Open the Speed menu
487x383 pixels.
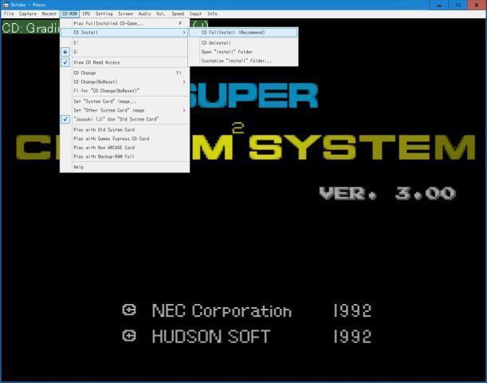pyautogui.click(x=178, y=14)
